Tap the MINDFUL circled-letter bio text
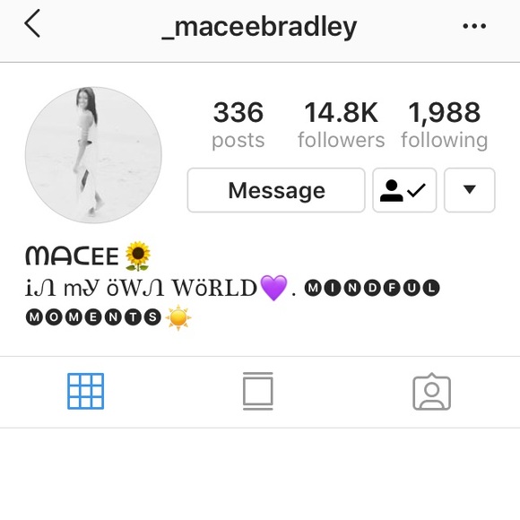 tap(372, 288)
